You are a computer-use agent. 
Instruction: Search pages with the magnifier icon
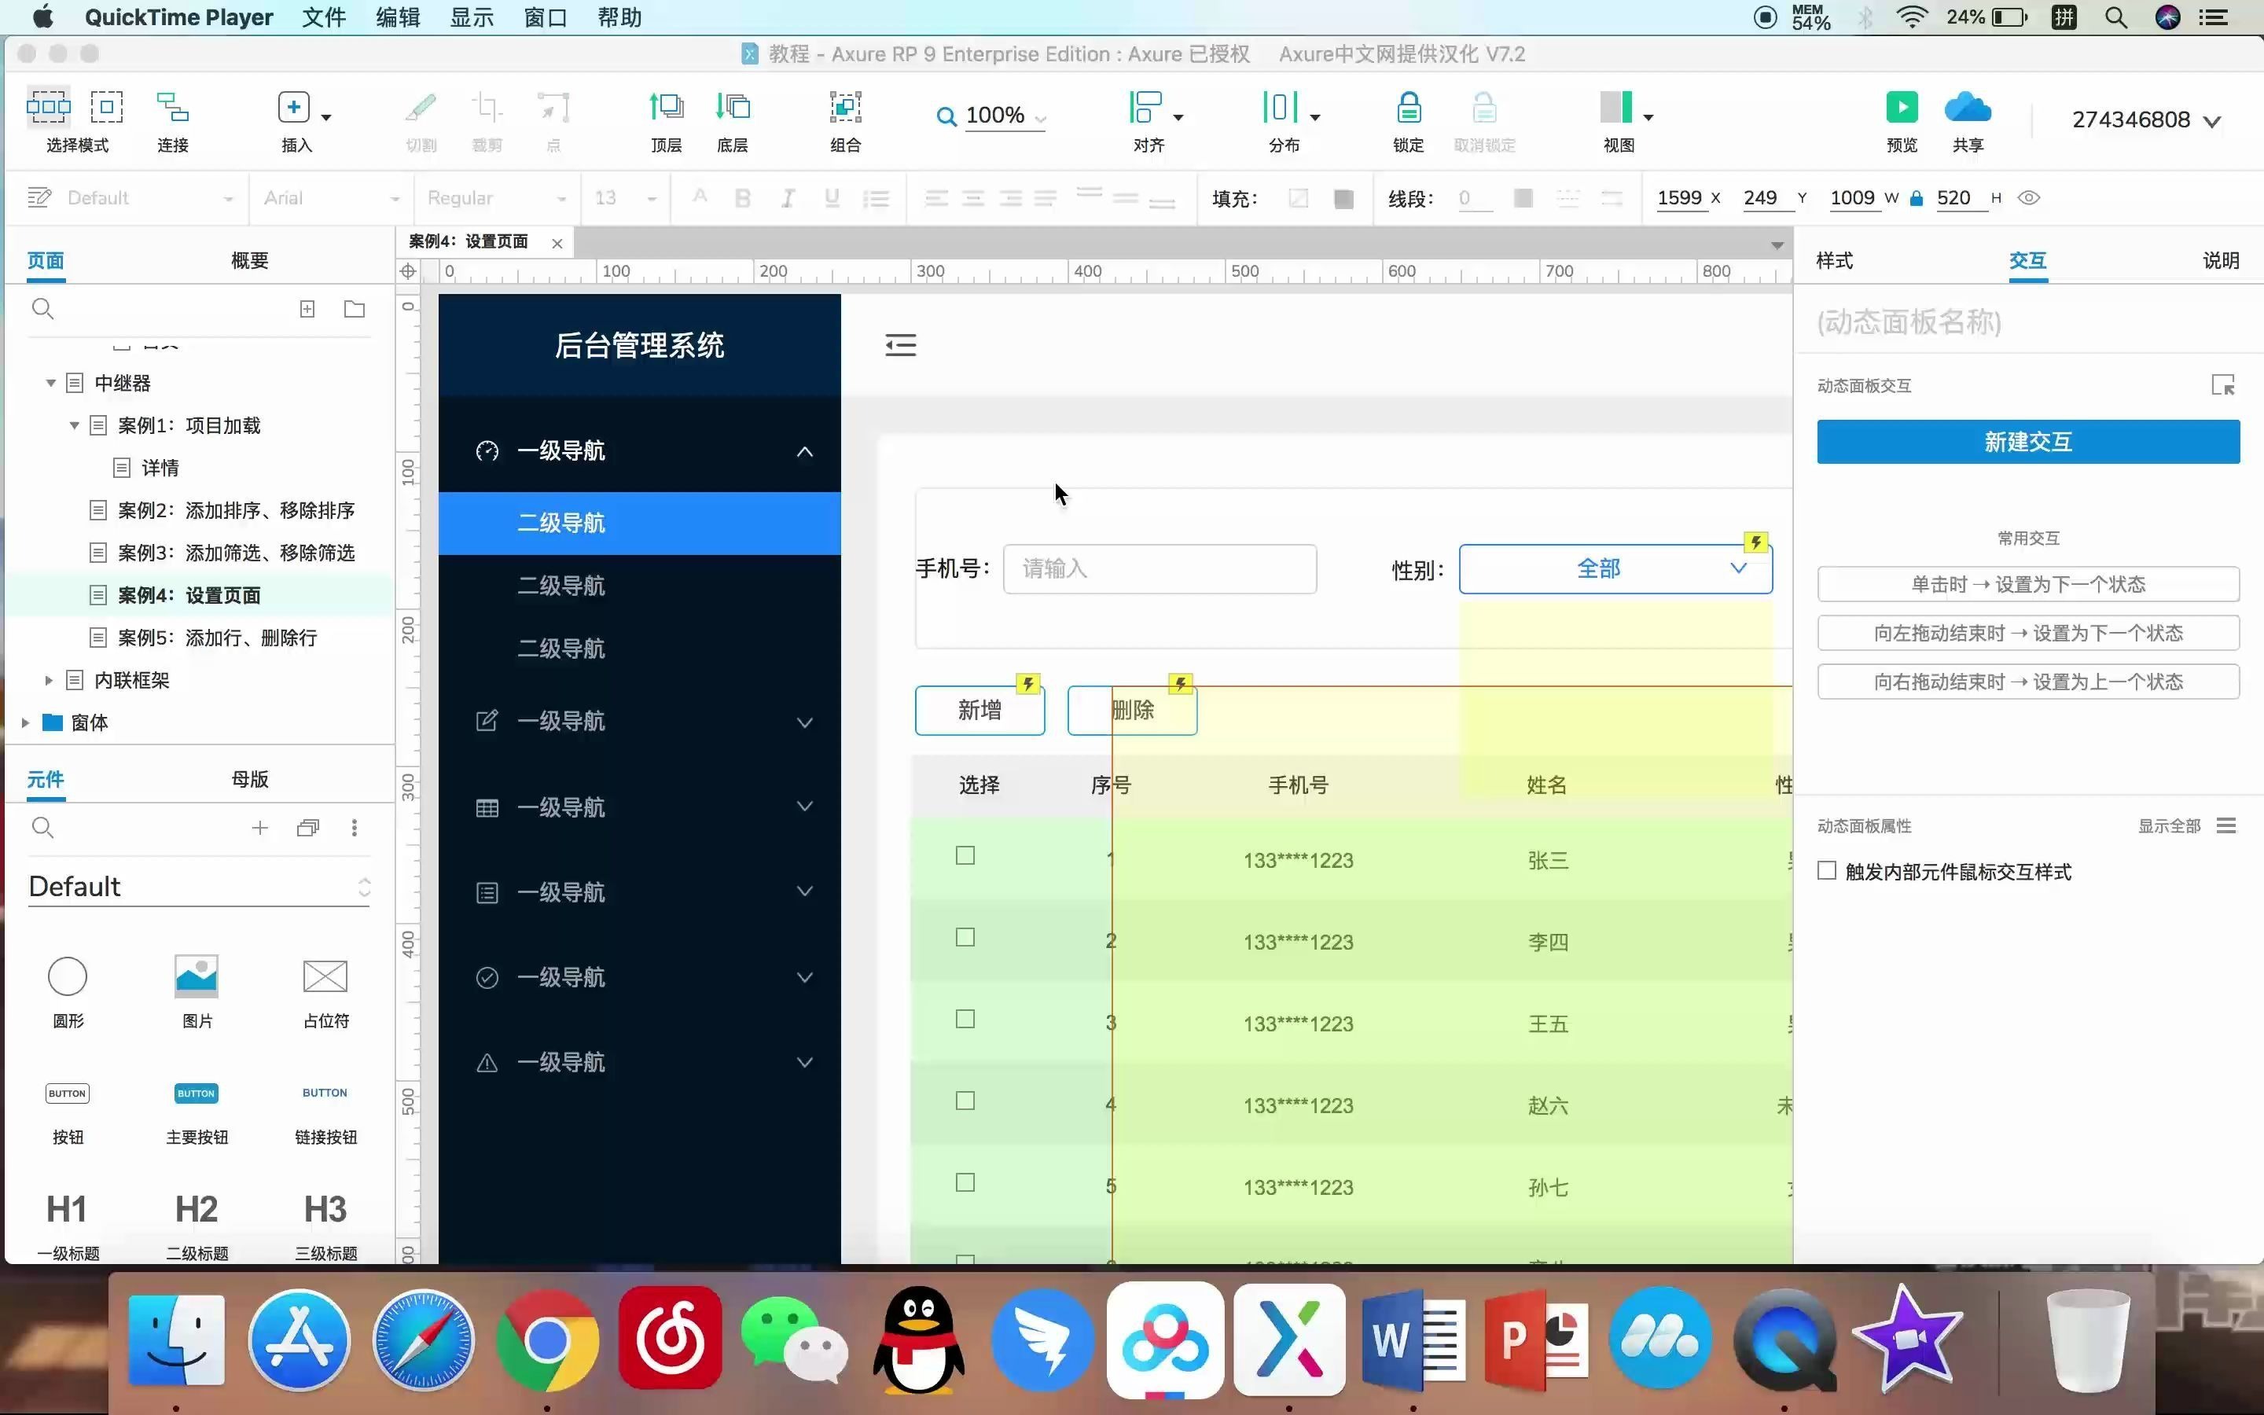[43, 309]
